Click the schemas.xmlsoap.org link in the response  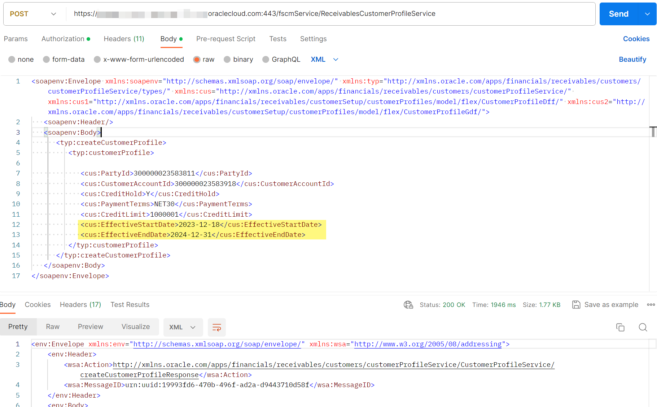pyautogui.click(x=217, y=344)
